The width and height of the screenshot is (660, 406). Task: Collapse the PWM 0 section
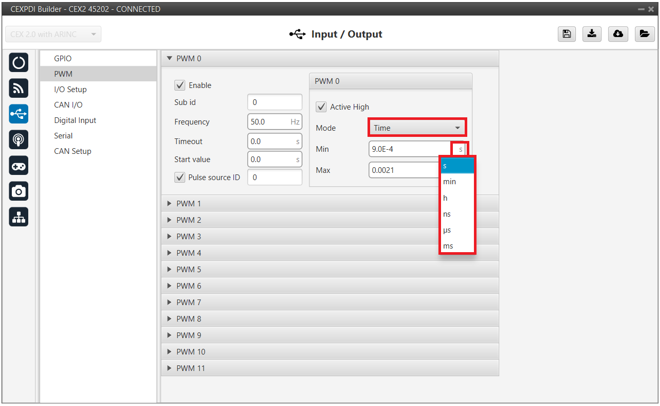[x=189, y=59]
